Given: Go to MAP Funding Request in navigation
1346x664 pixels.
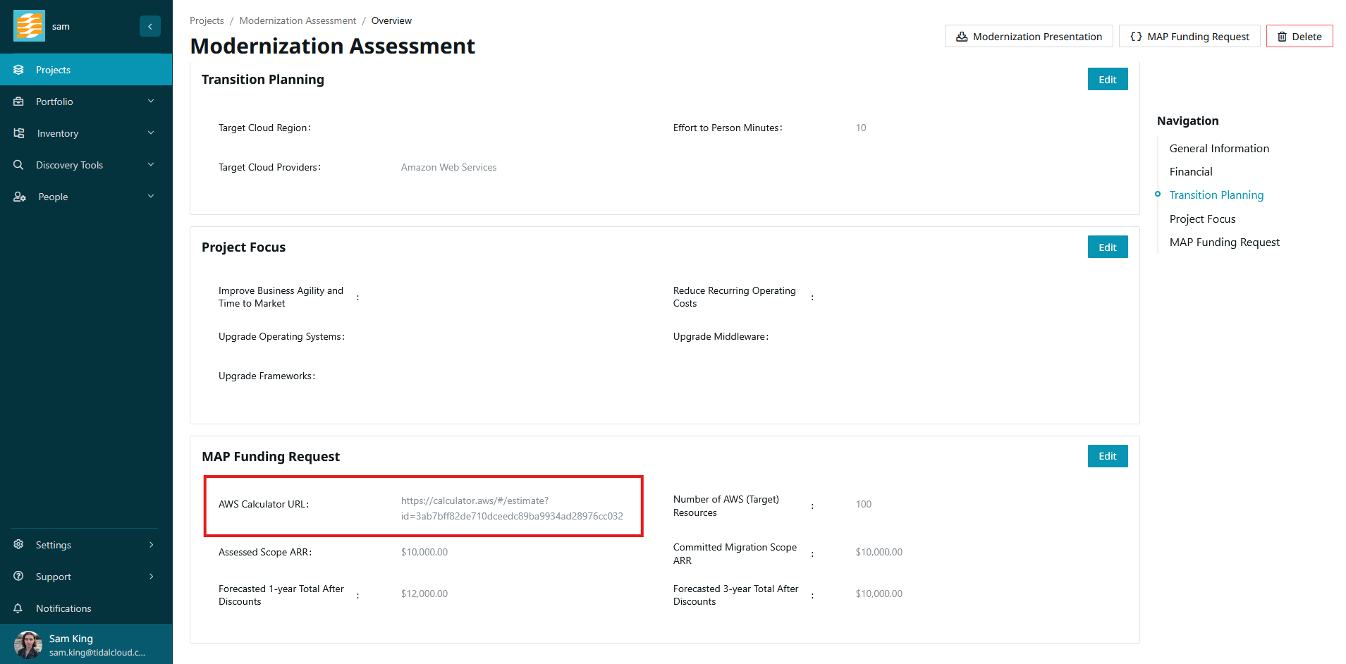Looking at the screenshot, I should [1224, 242].
